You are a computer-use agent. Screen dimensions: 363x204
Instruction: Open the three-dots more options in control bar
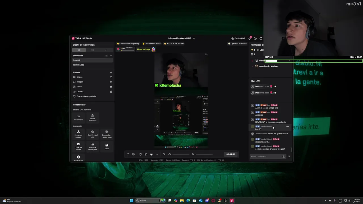157,154
